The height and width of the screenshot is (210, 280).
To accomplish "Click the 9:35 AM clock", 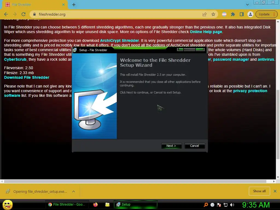I will click(x=256, y=205).
